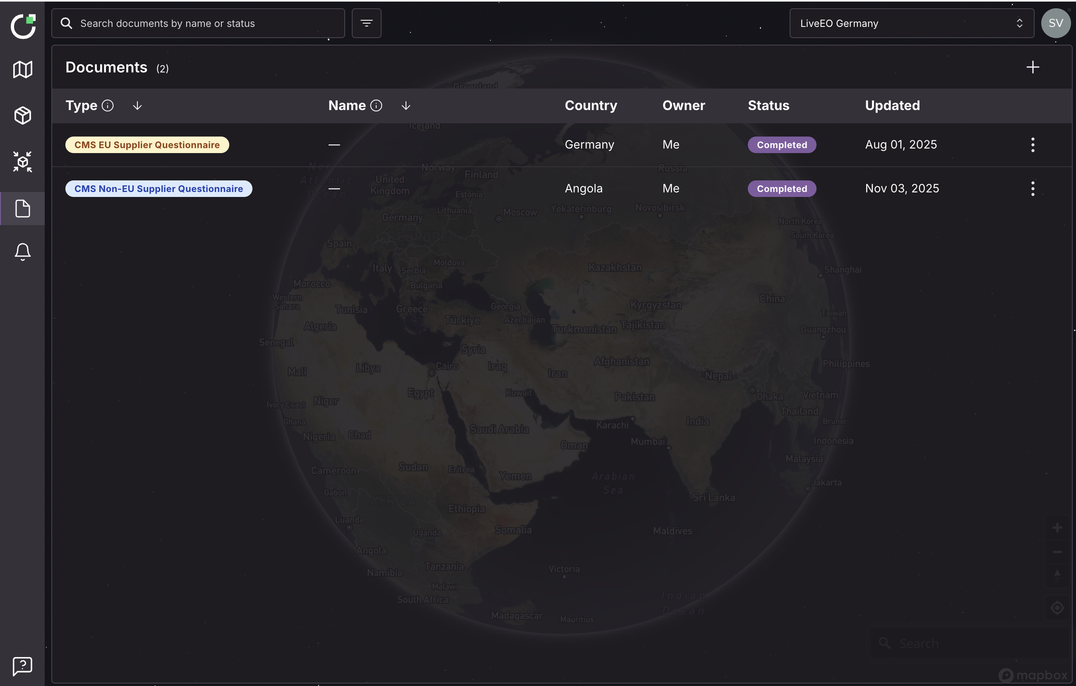Open the SV user avatar menu

pyautogui.click(x=1055, y=23)
